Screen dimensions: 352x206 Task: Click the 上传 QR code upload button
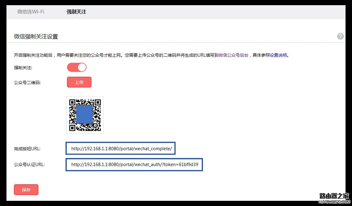[79, 82]
